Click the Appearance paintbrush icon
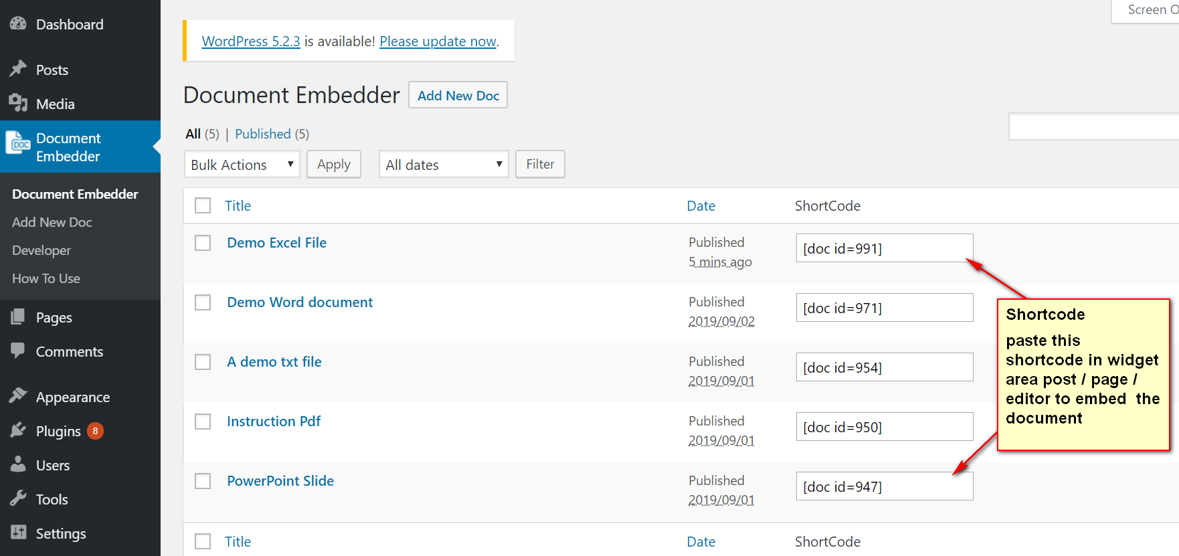 18,396
